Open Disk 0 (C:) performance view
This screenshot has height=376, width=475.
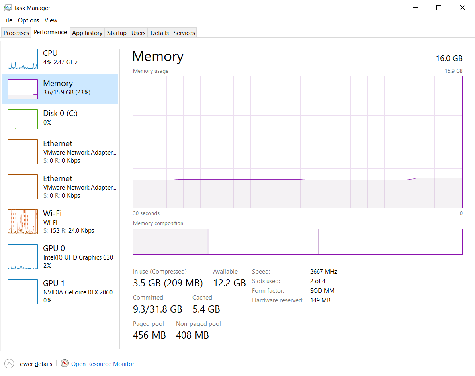point(23,119)
